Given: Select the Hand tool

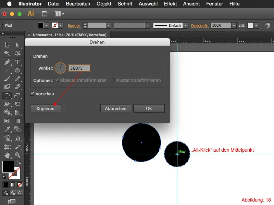Looking at the screenshot, I should 7,155.
